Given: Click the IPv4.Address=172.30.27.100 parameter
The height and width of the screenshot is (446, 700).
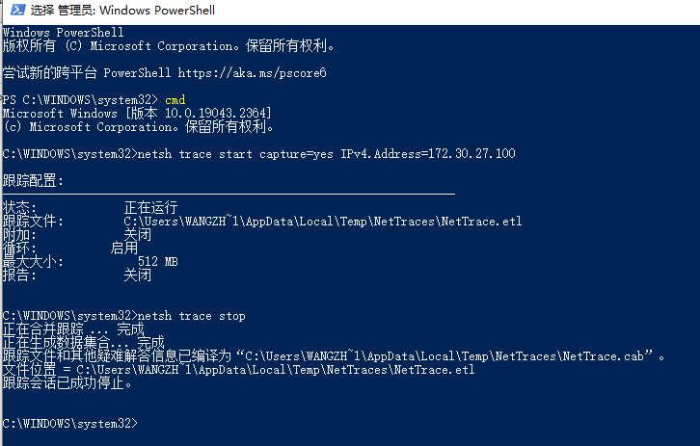Looking at the screenshot, I should click(x=428, y=154).
